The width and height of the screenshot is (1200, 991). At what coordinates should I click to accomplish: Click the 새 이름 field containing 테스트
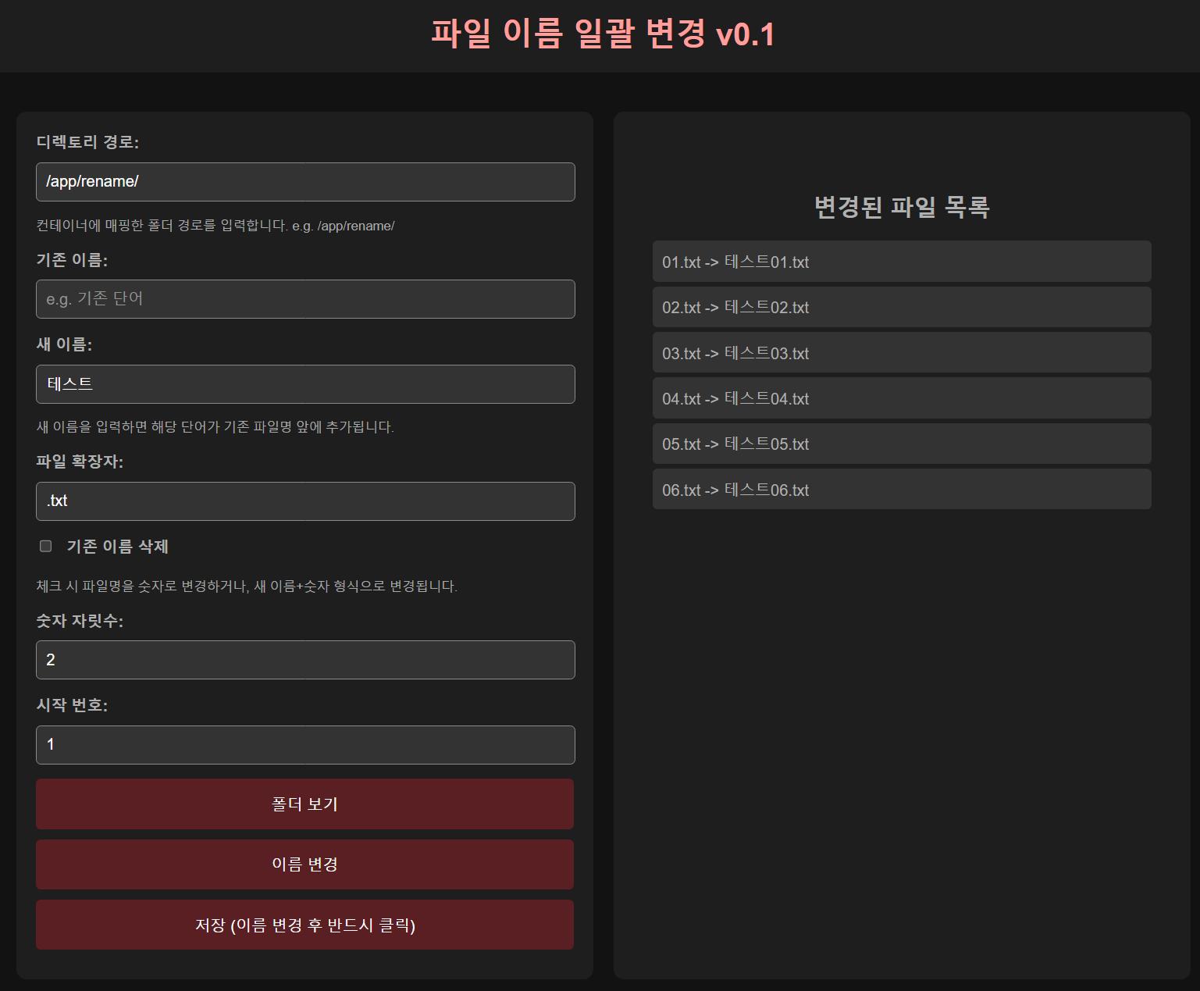coord(305,384)
